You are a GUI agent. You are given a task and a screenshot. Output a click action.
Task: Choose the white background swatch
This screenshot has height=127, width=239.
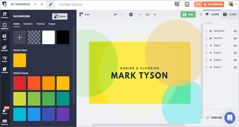tap(48, 37)
